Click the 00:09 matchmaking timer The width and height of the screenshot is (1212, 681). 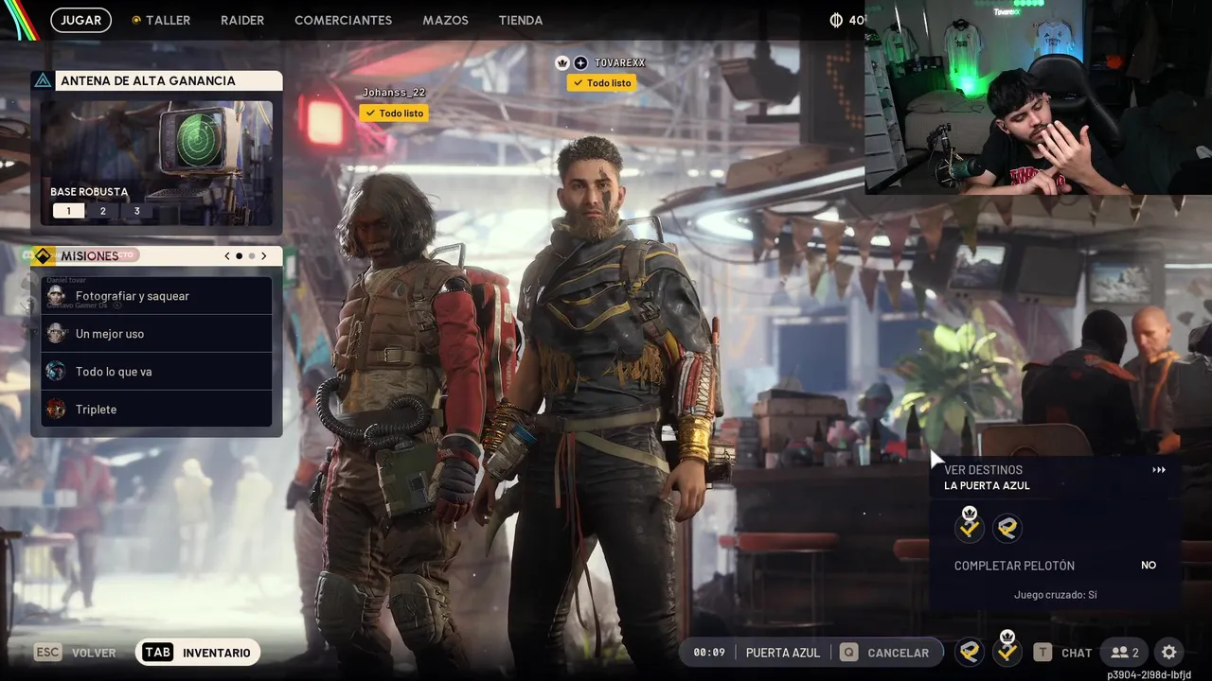(709, 653)
